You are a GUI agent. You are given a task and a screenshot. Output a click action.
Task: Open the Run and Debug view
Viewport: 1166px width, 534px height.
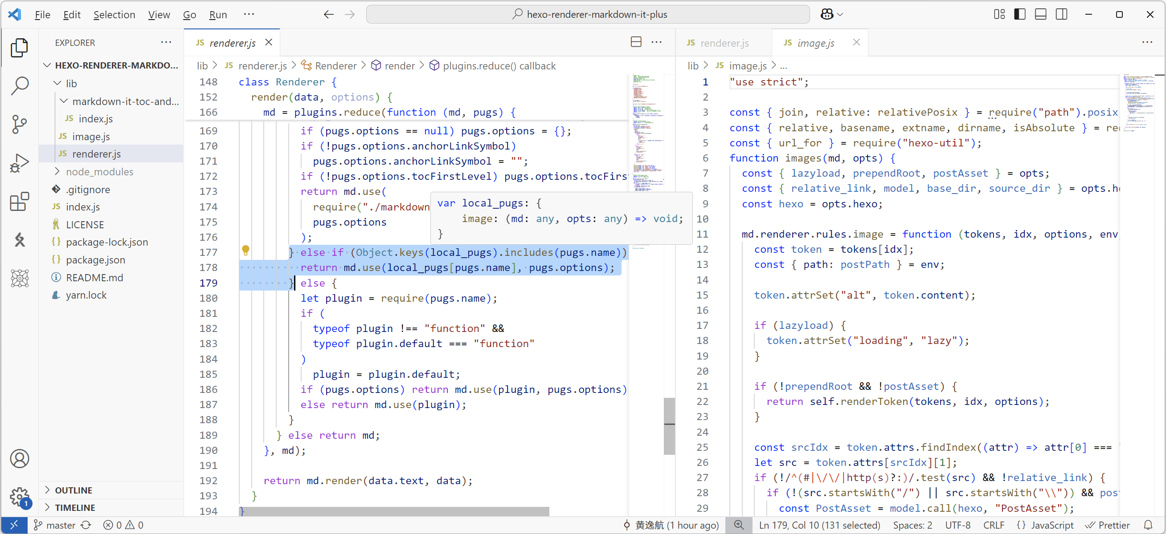[x=20, y=163]
